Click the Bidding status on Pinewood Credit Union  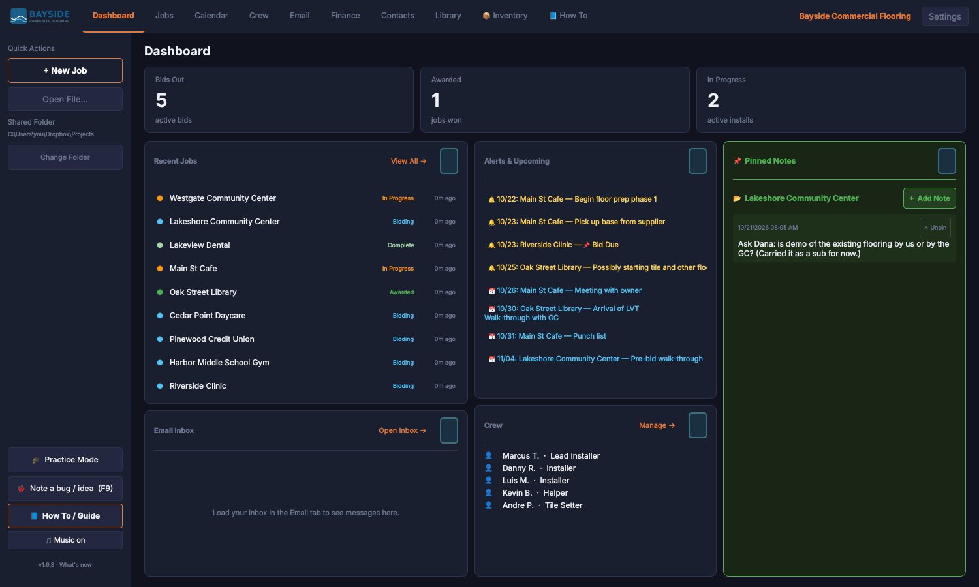[x=403, y=339]
